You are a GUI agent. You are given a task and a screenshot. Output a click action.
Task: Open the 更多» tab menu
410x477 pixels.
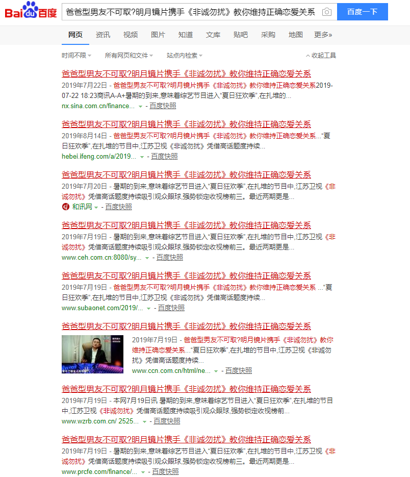323,35
